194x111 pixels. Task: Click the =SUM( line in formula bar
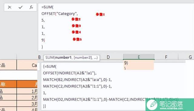pos(47,7)
